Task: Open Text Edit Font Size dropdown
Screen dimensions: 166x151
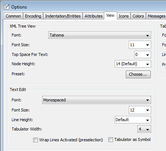Action: click(x=140, y=110)
